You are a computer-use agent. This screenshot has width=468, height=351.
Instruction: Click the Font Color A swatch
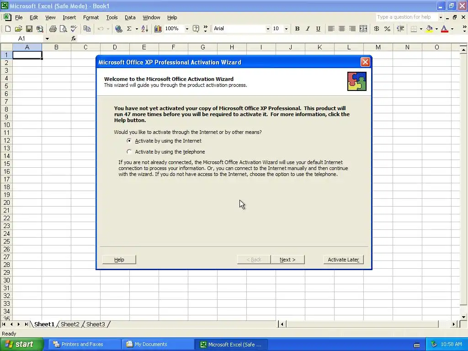point(444,29)
